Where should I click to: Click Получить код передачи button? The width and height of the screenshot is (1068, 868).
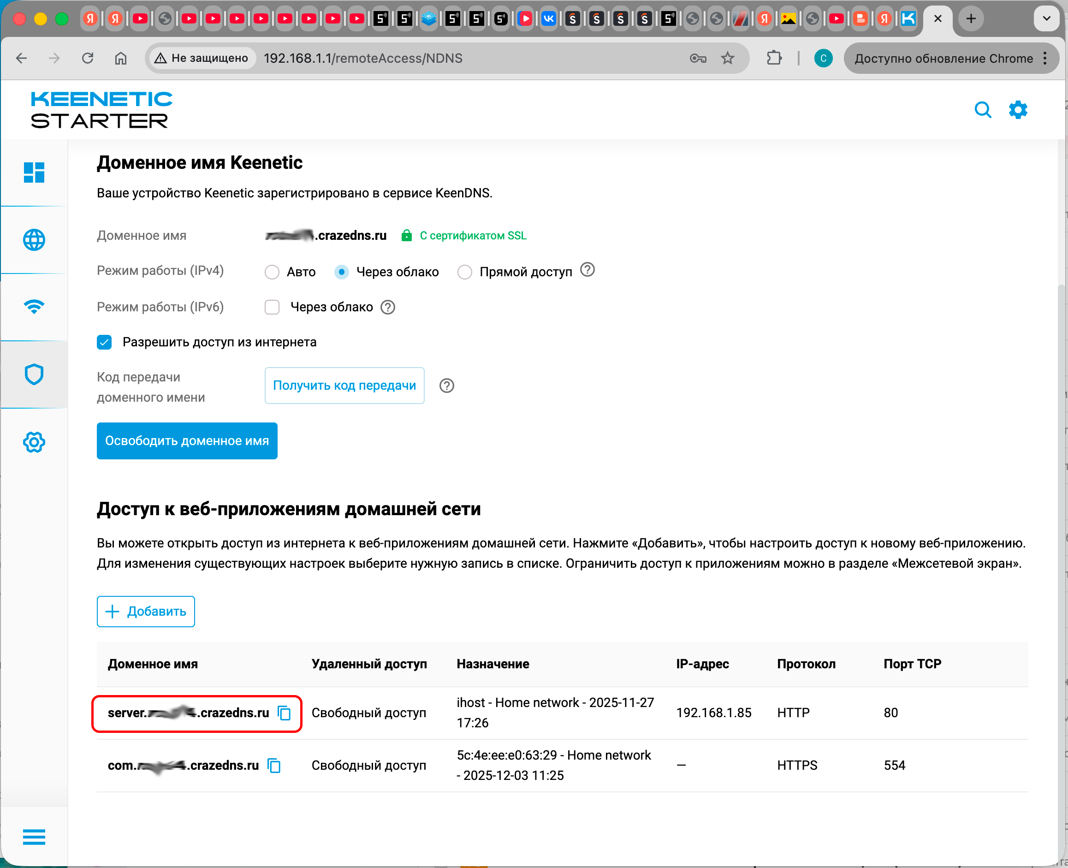click(344, 386)
